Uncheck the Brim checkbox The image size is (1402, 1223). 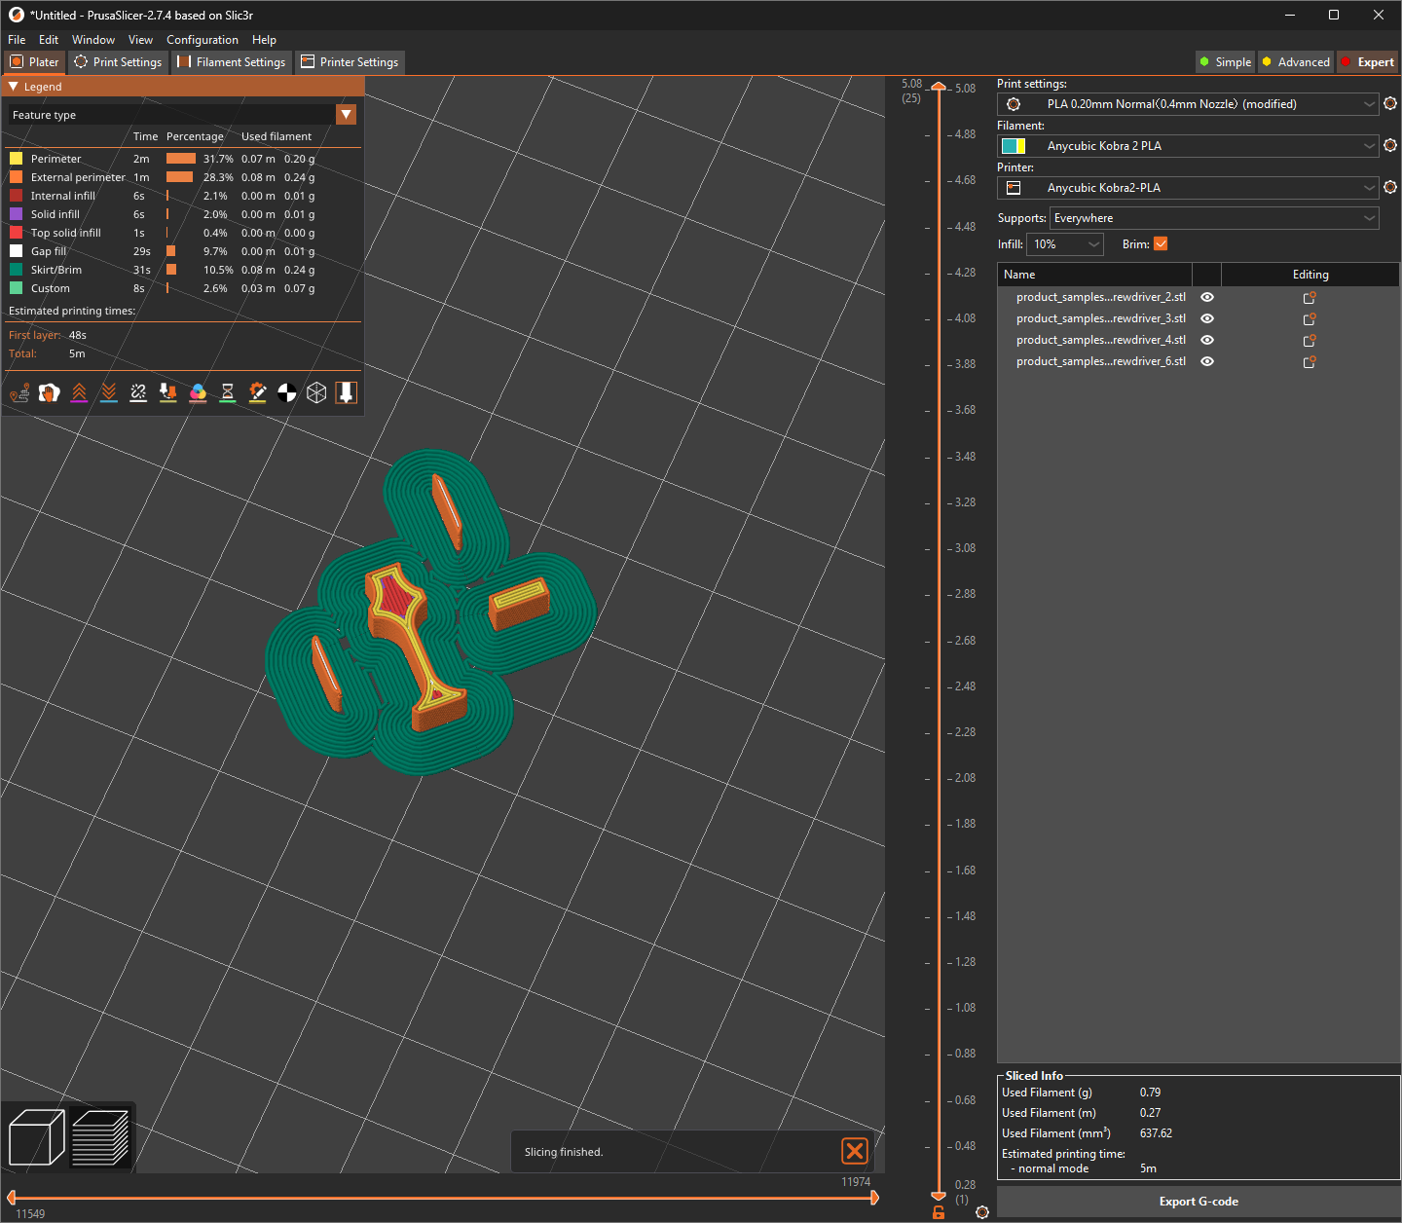point(1161,244)
